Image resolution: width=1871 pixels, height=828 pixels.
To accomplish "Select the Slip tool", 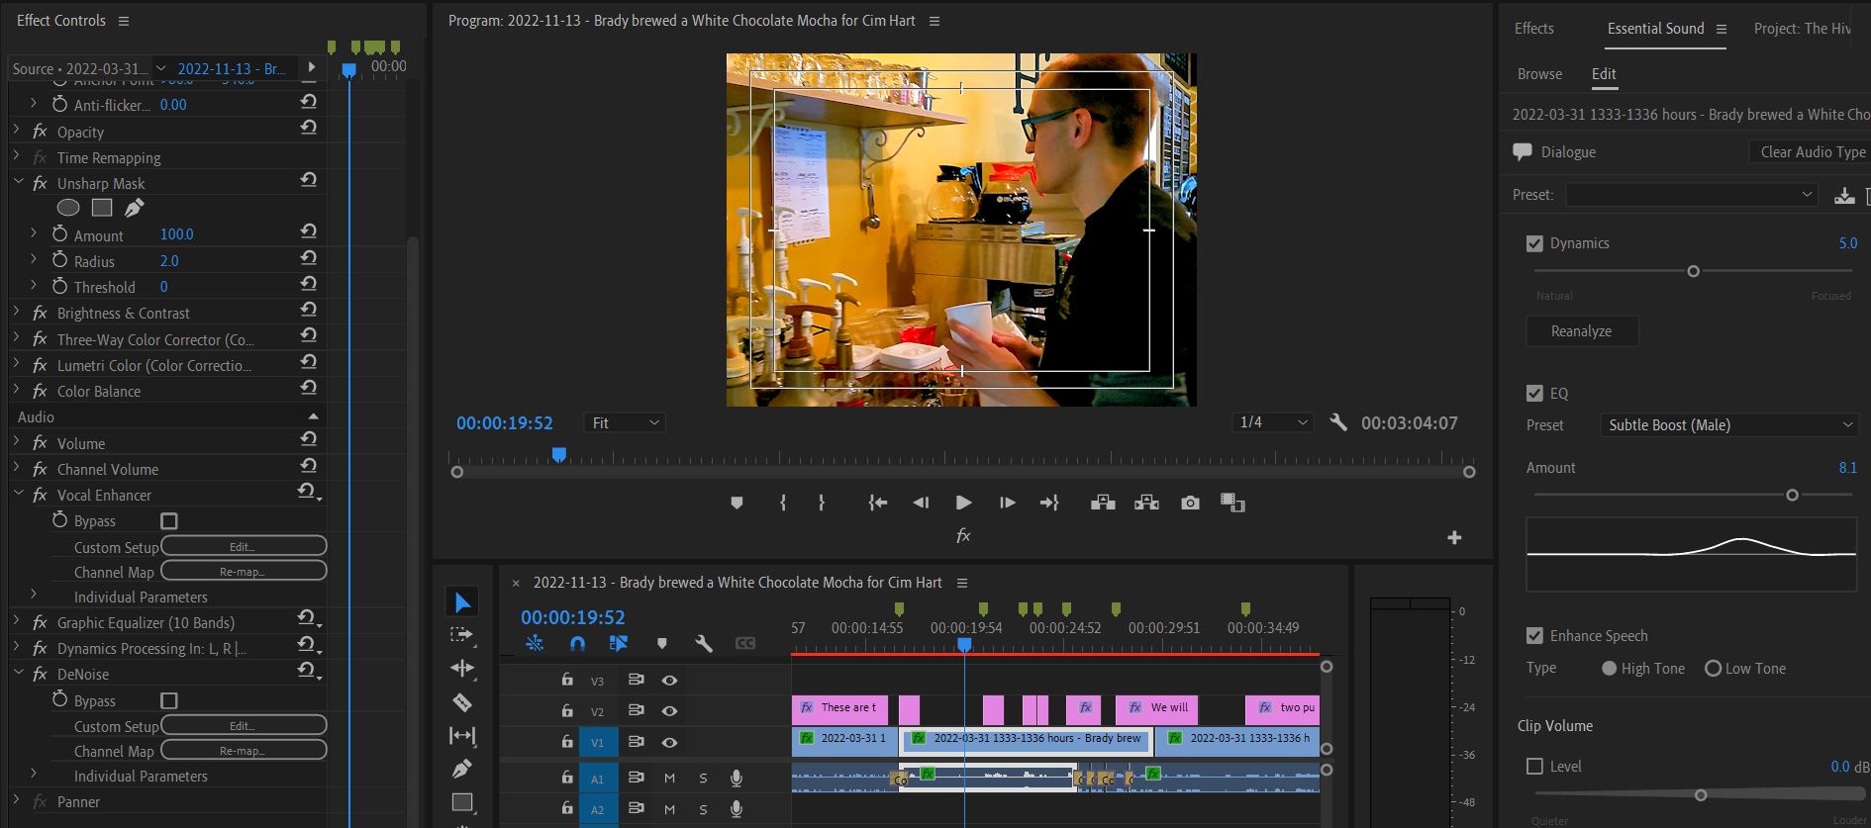I will coord(462,735).
